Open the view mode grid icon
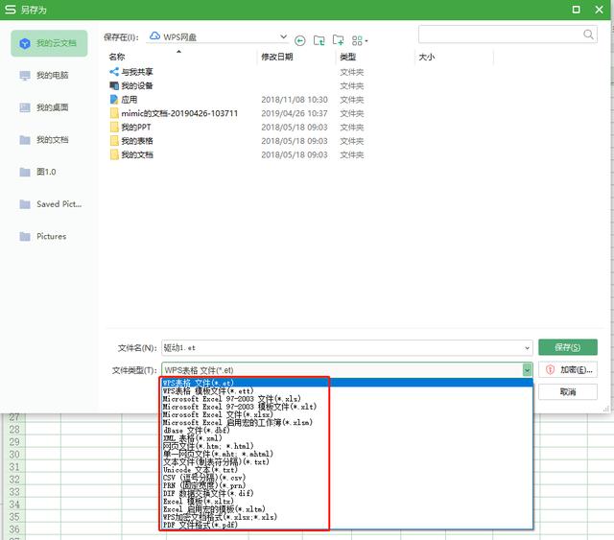The height and width of the screenshot is (540, 614). (x=359, y=40)
